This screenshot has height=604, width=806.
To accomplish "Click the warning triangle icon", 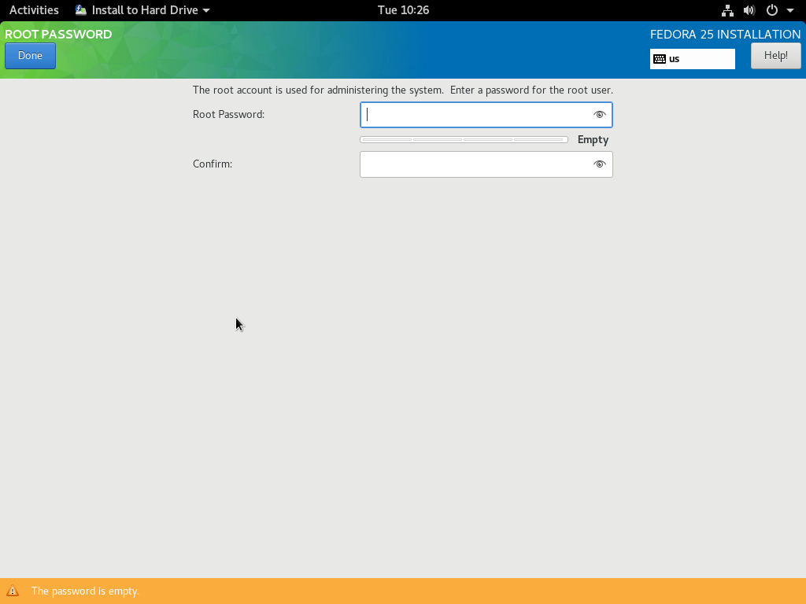I will (x=13, y=591).
